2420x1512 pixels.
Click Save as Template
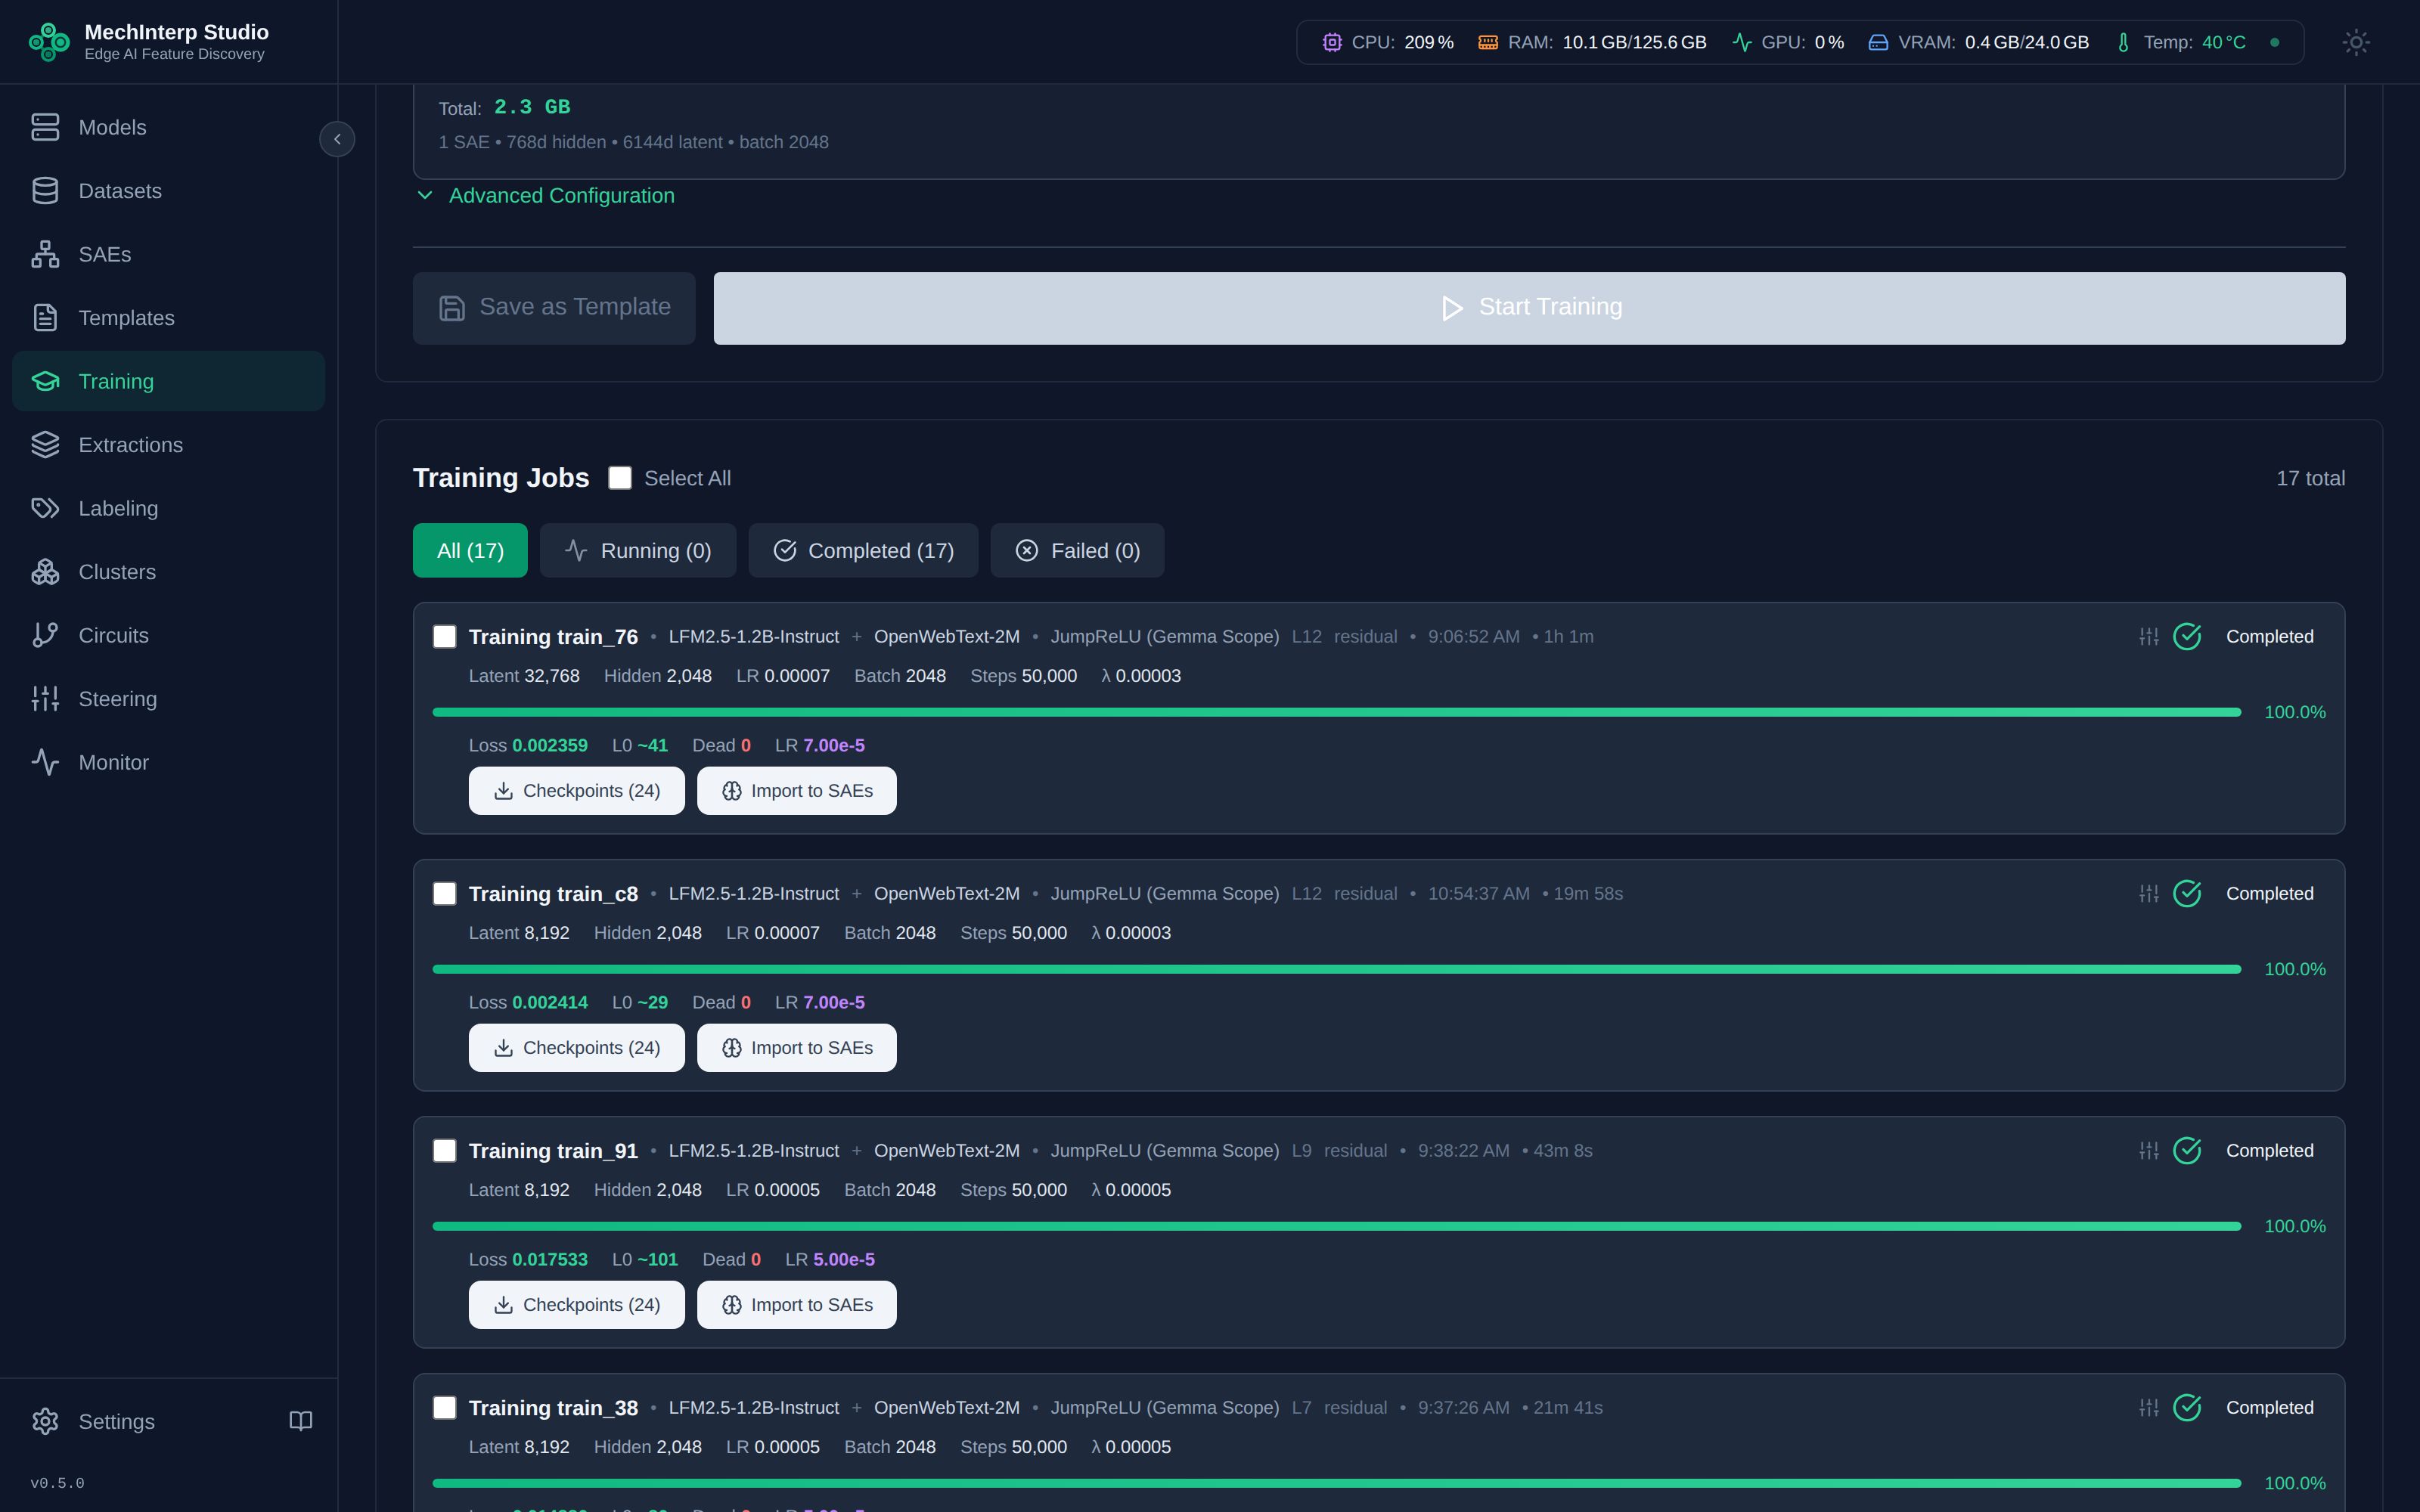point(554,308)
